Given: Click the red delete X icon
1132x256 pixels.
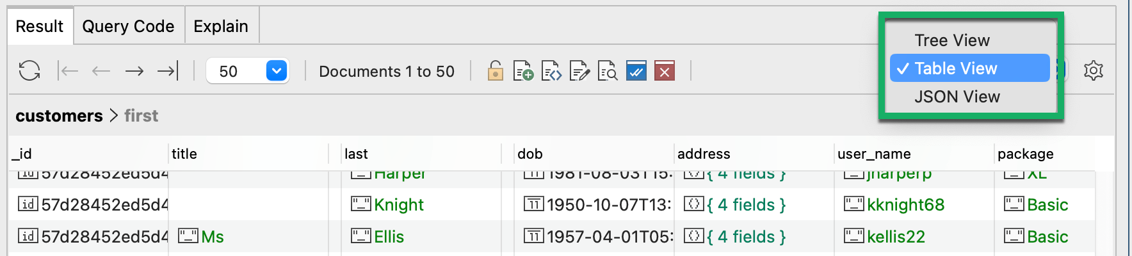Looking at the screenshot, I should [665, 70].
